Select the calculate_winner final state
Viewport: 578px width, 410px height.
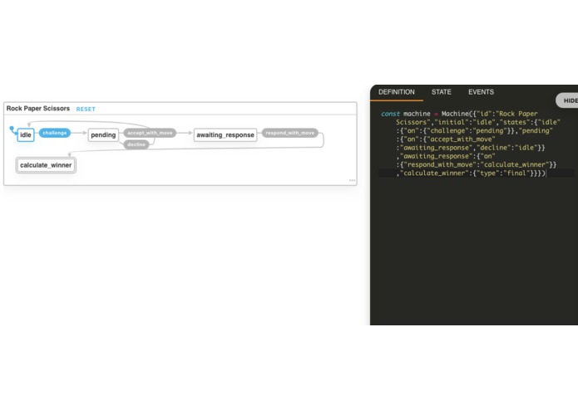point(46,165)
